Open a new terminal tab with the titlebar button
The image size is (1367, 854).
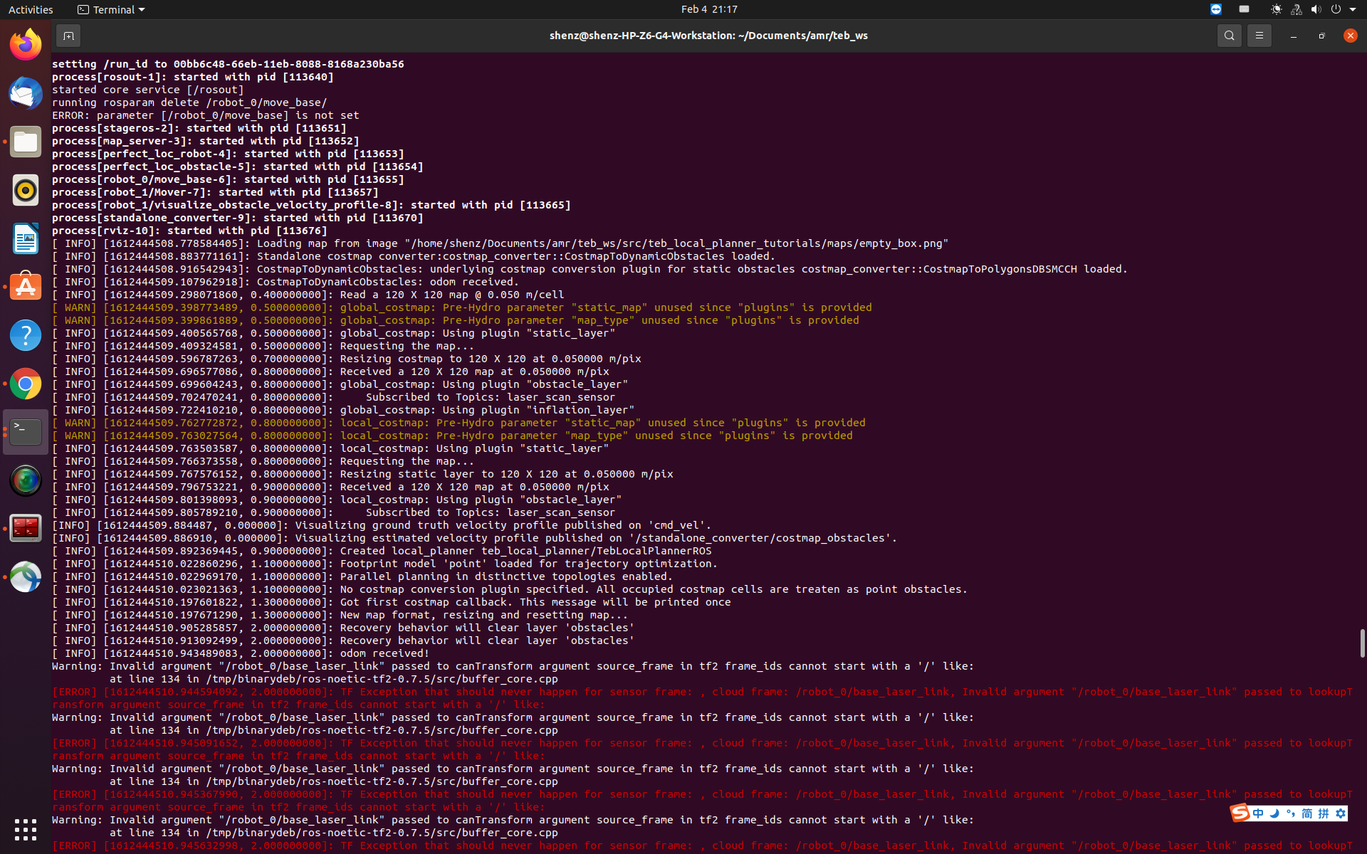pyautogui.click(x=68, y=35)
